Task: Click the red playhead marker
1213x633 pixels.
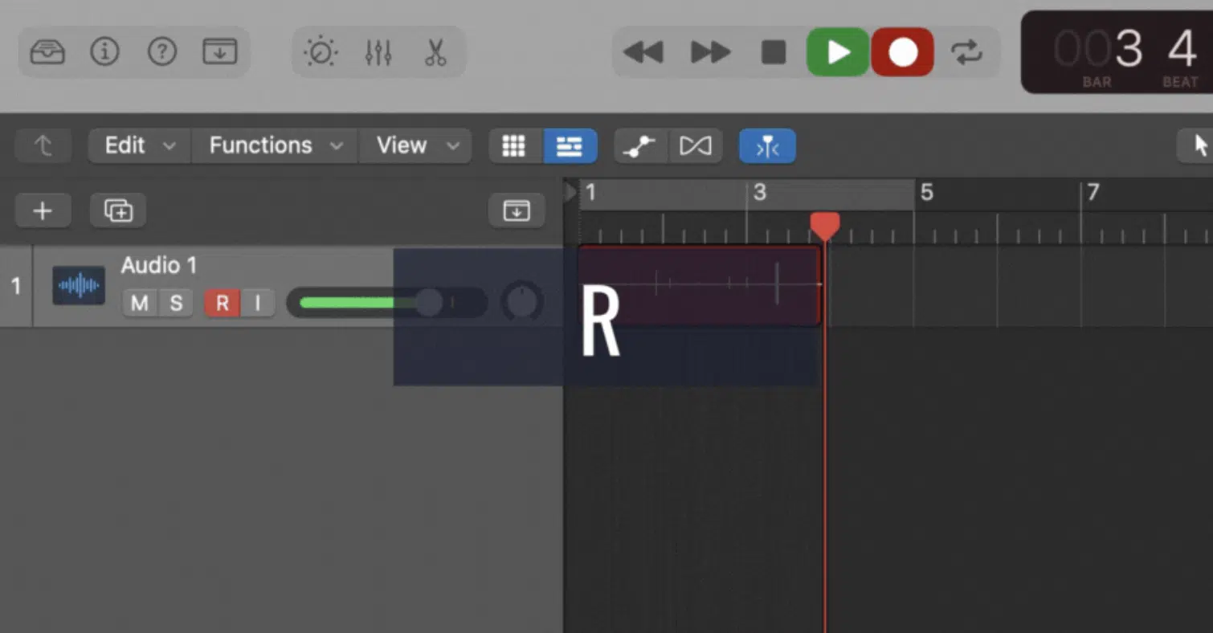Action: [825, 226]
